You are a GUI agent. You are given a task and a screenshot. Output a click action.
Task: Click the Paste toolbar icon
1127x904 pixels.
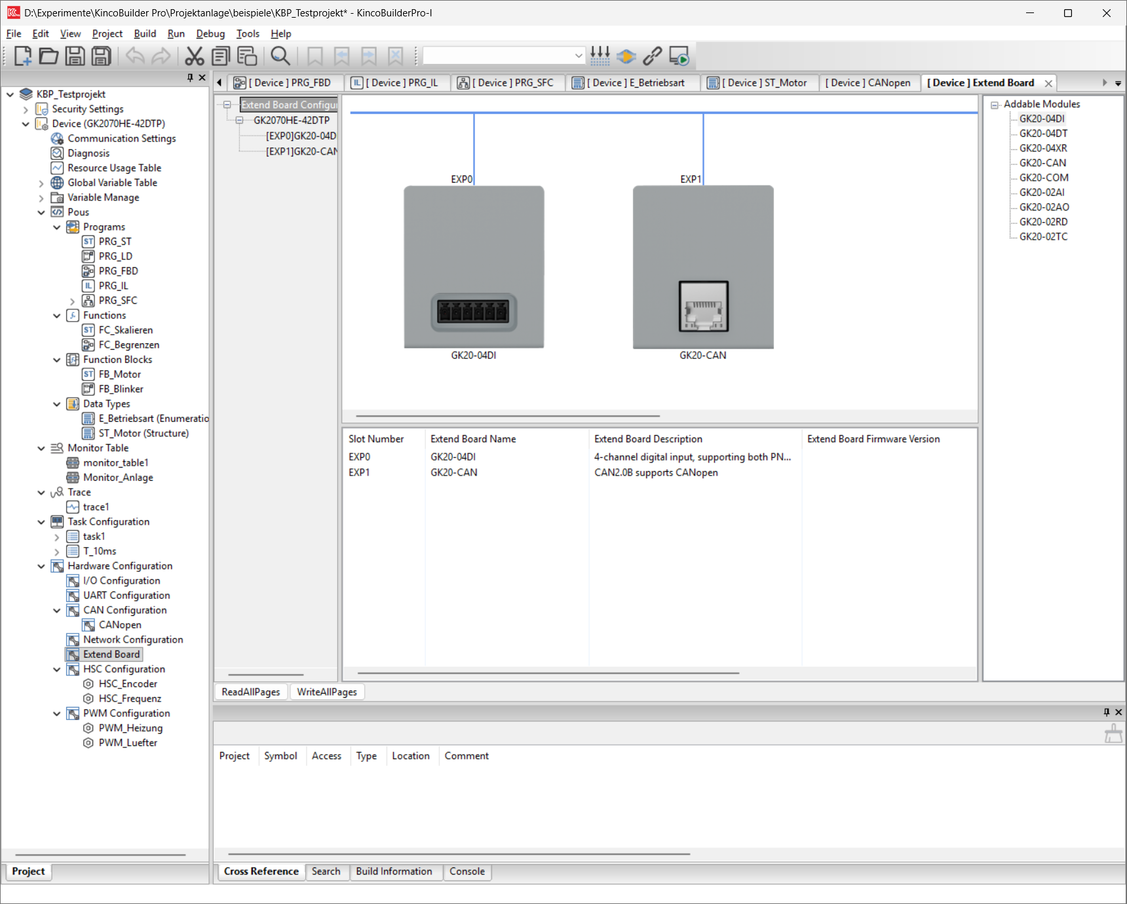pyautogui.click(x=247, y=56)
